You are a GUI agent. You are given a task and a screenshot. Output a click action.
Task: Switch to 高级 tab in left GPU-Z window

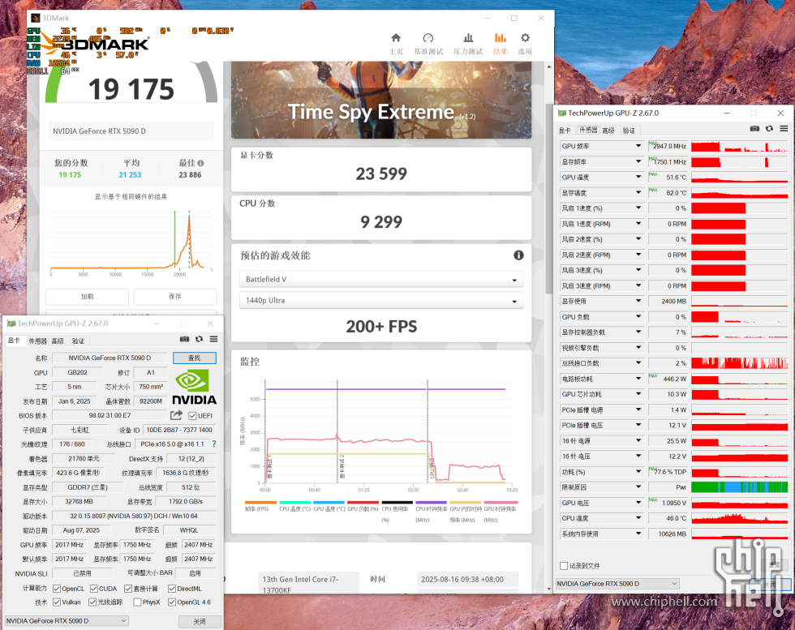point(58,341)
